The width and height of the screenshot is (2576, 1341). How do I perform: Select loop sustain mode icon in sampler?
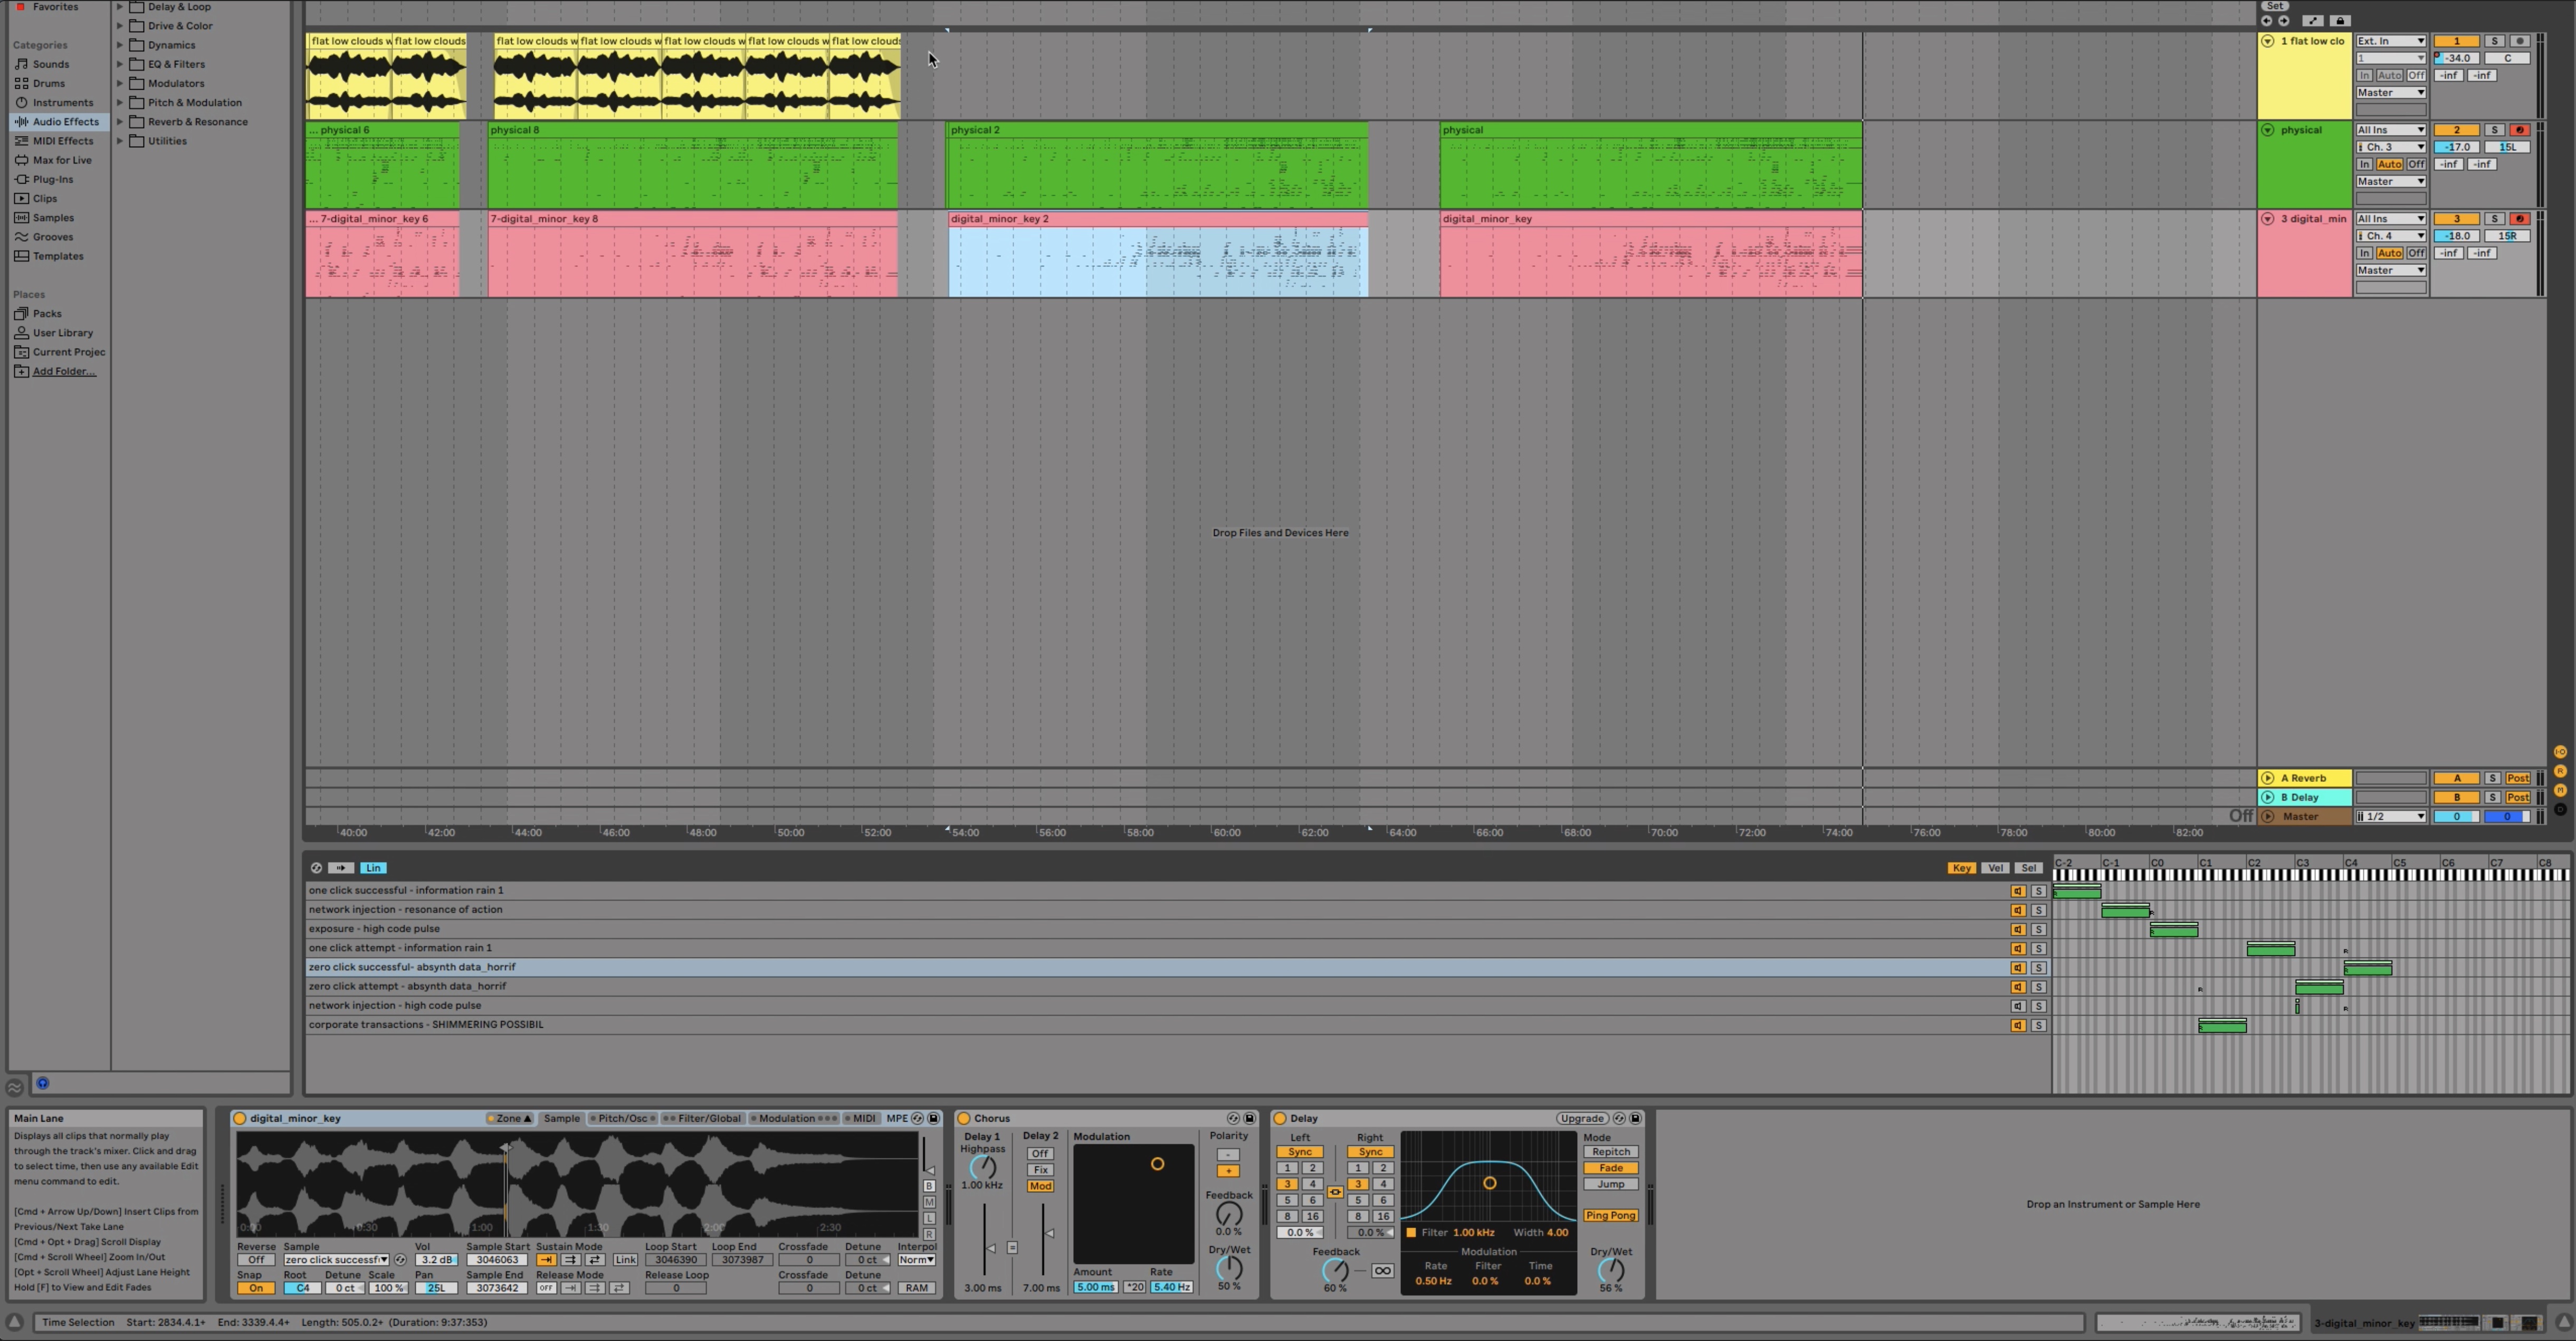(570, 1260)
